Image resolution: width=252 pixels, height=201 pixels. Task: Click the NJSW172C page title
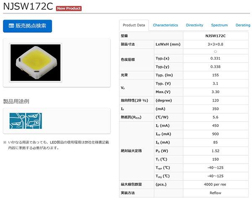point(27,8)
